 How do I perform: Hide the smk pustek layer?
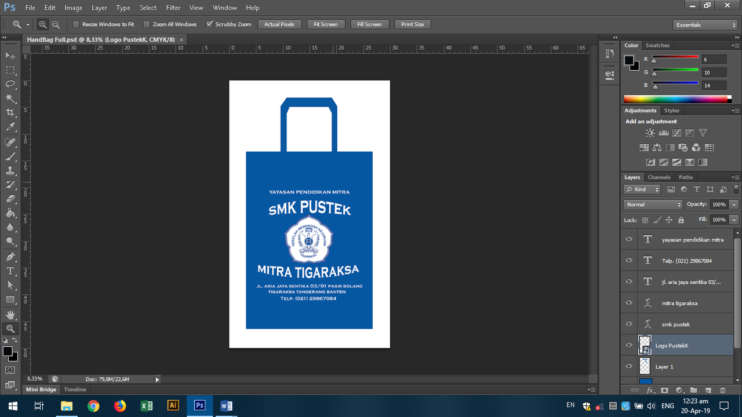pyautogui.click(x=629, y=324)
